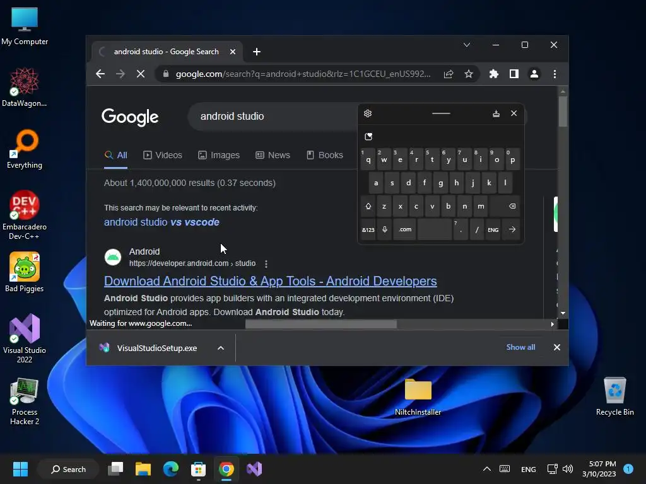Open volume control in system tray
Screen dimensions: 646x484
[568, 469]
